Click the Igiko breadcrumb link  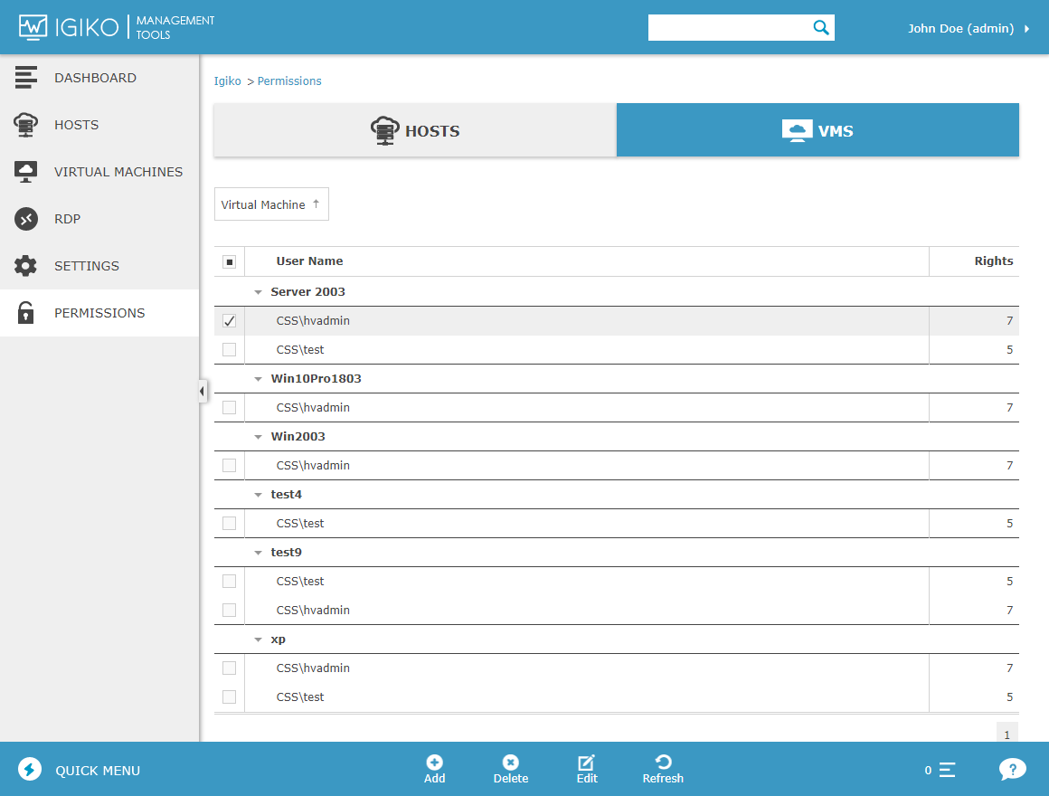coord(227,81)
